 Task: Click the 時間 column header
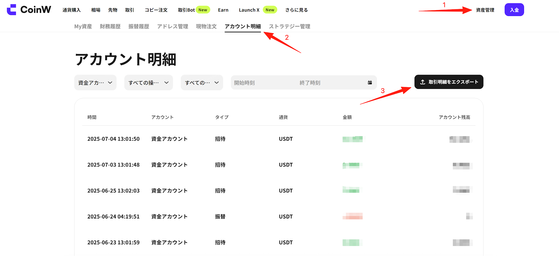(92, 117)
